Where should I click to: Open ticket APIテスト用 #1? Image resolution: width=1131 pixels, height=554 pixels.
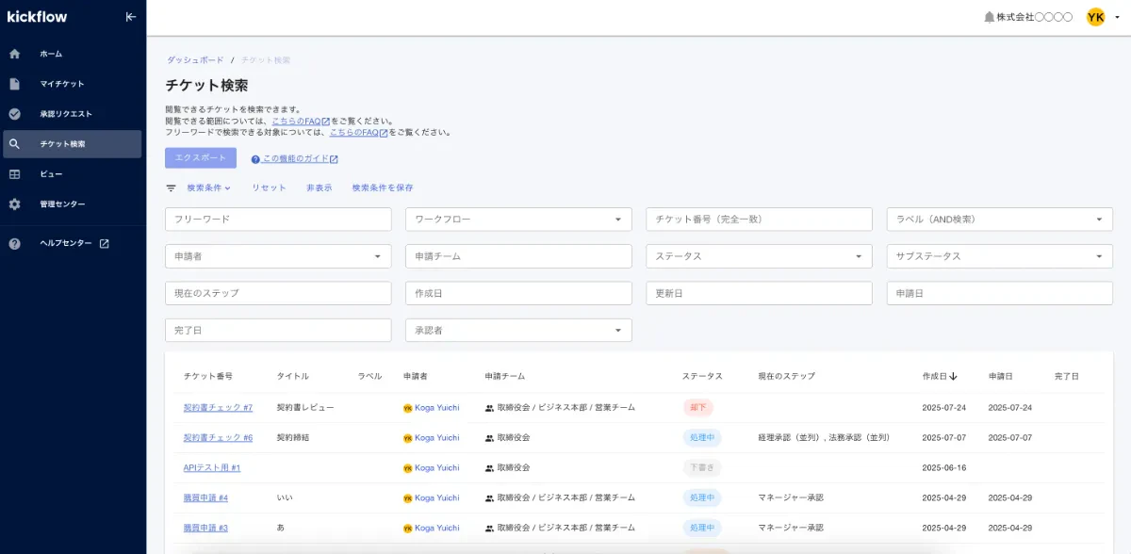point(212,467)
